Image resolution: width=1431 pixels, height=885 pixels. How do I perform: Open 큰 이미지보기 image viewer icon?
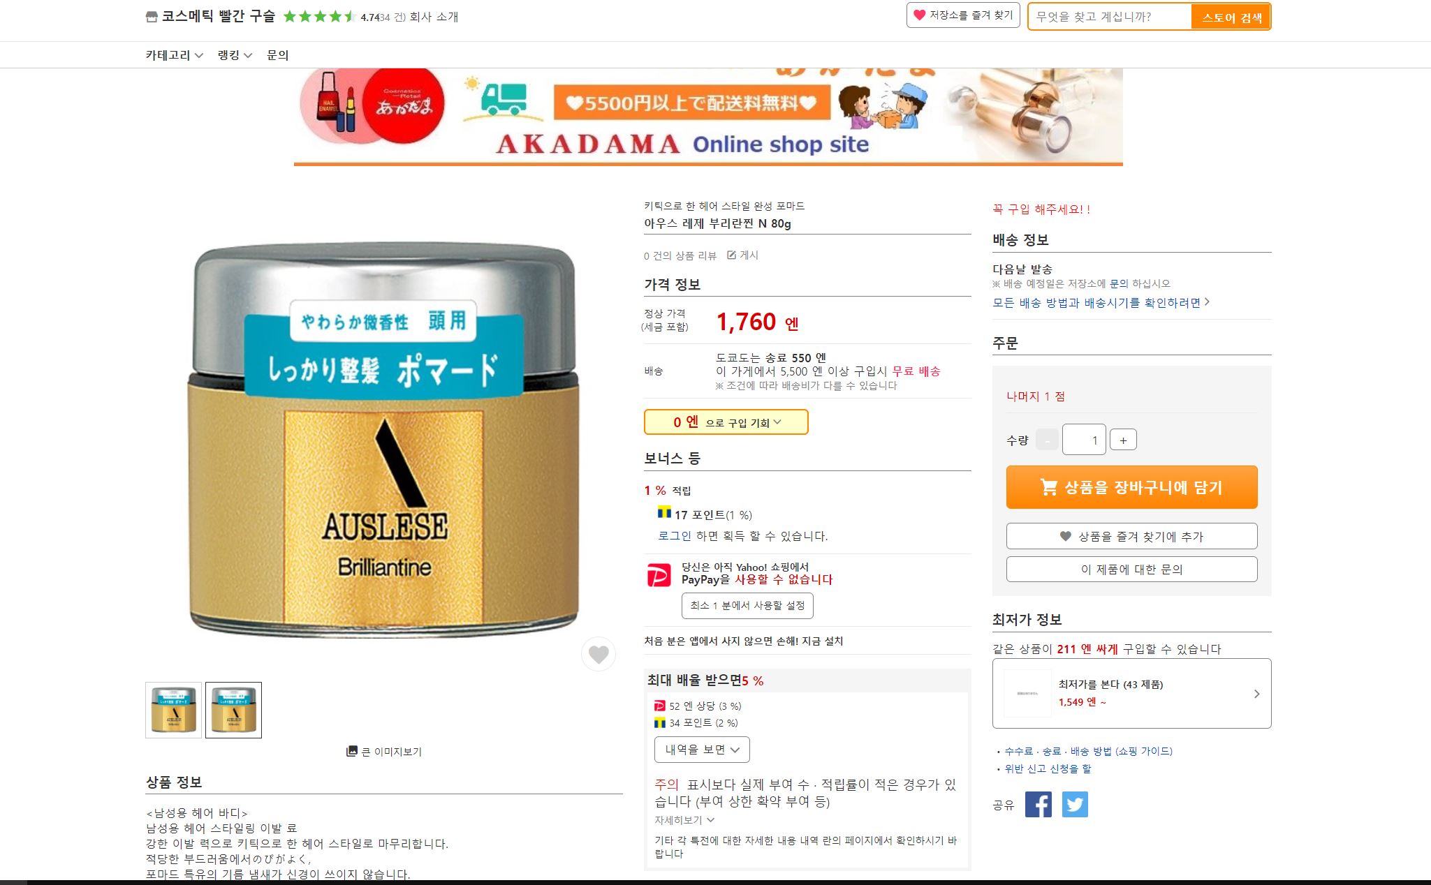[x=352, y=752]
